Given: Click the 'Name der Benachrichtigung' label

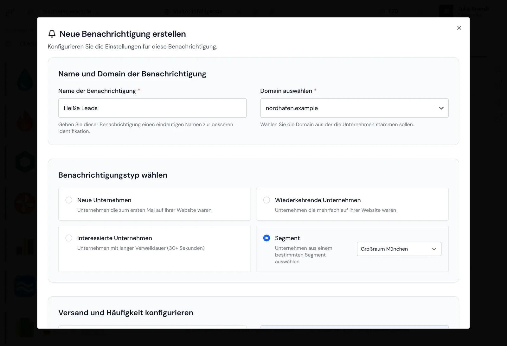Looking at the screenshot, I should (x=97, y=91).
